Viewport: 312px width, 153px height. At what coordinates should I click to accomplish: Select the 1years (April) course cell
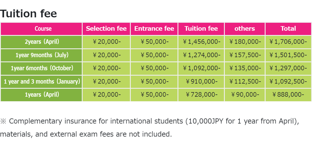41,95
